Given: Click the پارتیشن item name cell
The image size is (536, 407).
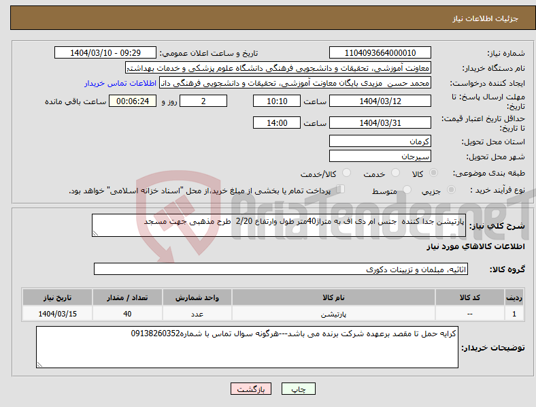Looking at the screenshot, I should click(x=333, y=314).
